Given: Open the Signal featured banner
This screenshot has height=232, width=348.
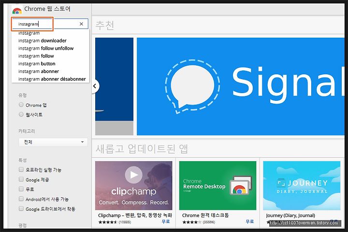Looking at the screenshot, I should point(241,86).
